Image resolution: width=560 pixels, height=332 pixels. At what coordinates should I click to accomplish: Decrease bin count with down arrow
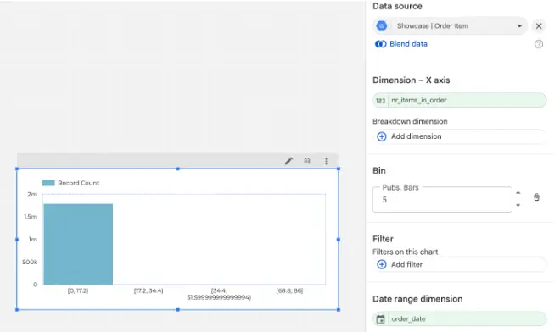point(518,206)
